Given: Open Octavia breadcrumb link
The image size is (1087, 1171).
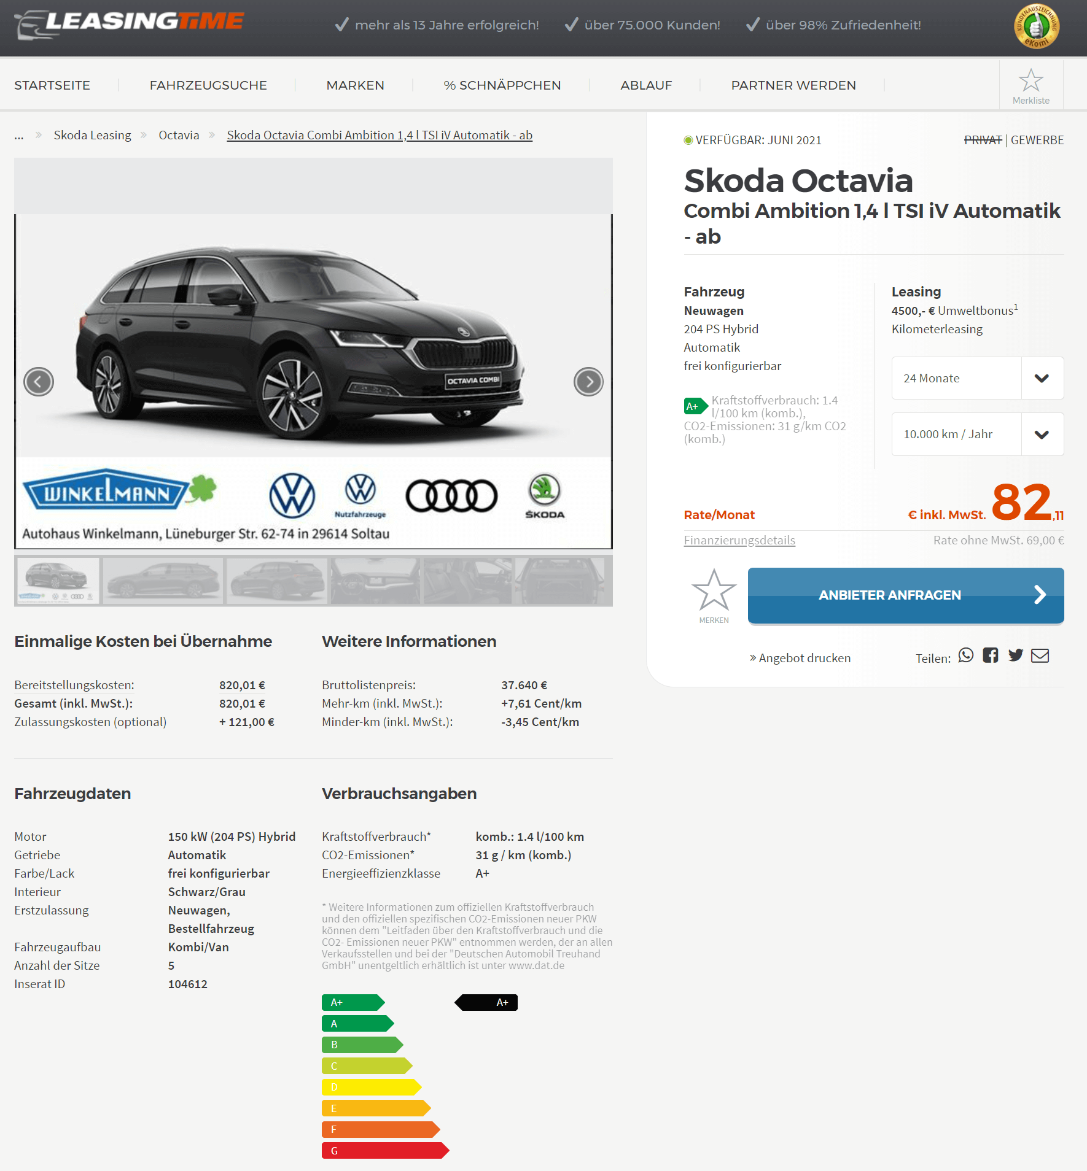Looking at the screenshot, I should 179,135.
